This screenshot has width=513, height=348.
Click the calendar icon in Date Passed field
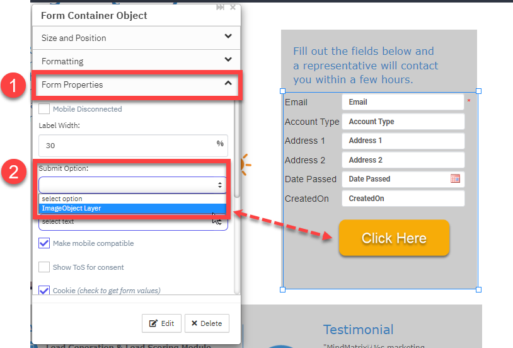click(455, 178)
